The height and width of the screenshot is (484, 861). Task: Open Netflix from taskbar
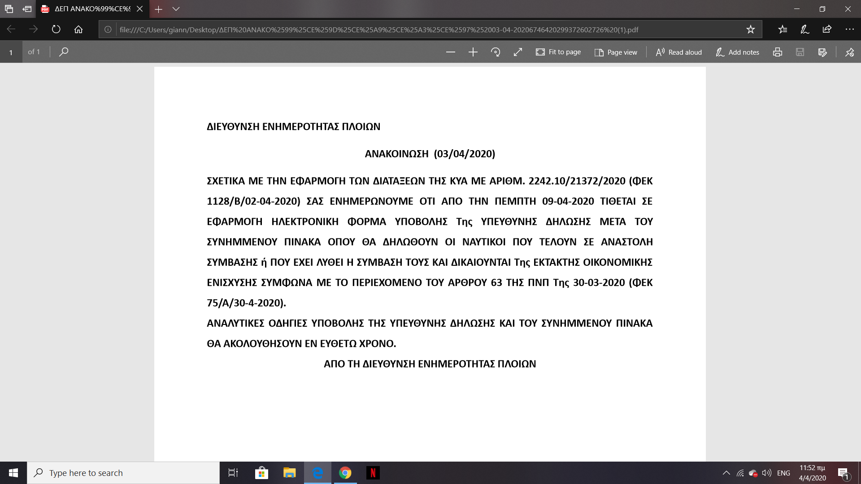tap(373, 473)
